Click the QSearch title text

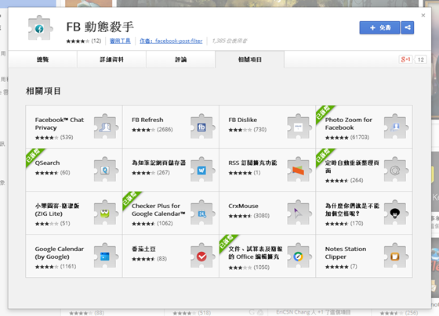coord(47,163)
